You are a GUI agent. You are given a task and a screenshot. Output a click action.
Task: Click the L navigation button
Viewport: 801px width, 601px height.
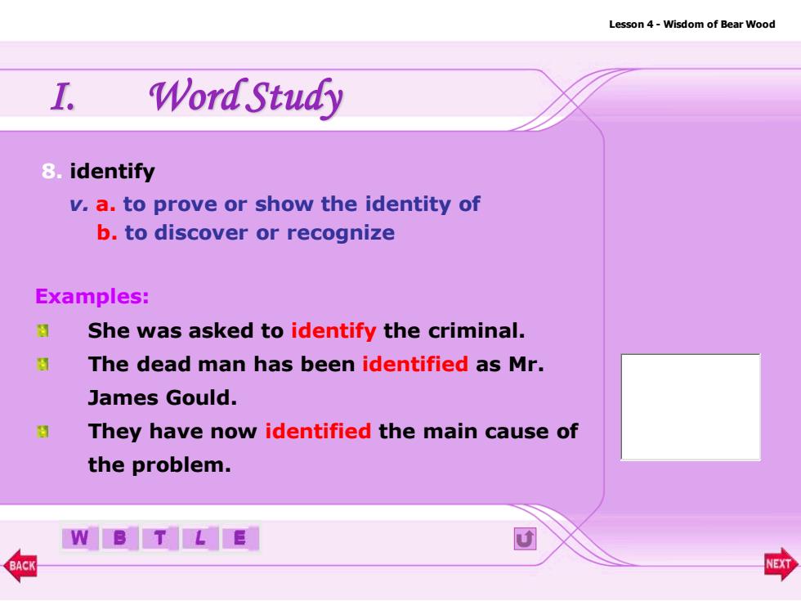199,538
